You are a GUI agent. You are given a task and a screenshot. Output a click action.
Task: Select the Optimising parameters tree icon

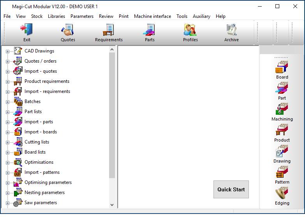[x=18, y=182]
